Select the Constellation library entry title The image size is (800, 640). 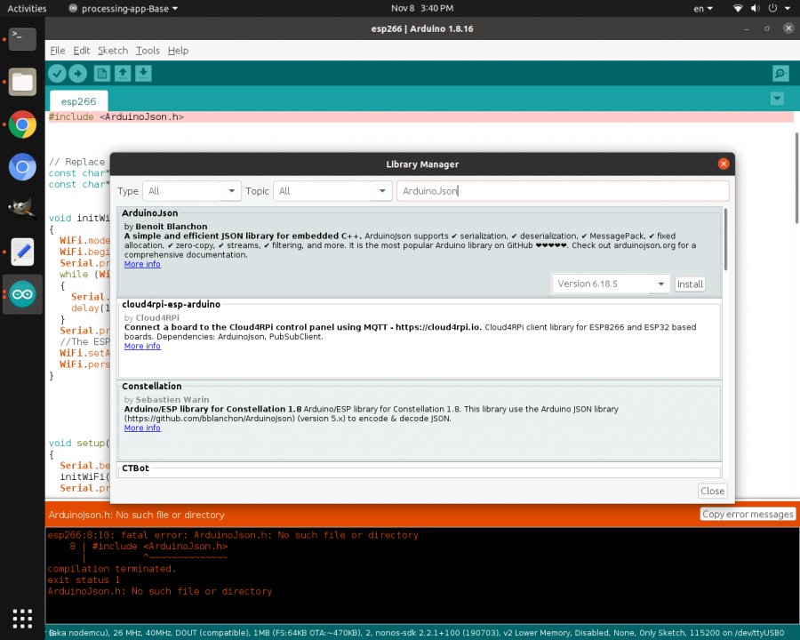tap(151, 387)
